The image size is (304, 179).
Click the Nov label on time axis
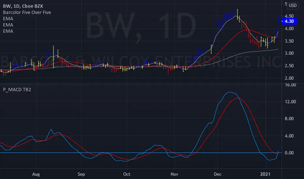point(174,174)
